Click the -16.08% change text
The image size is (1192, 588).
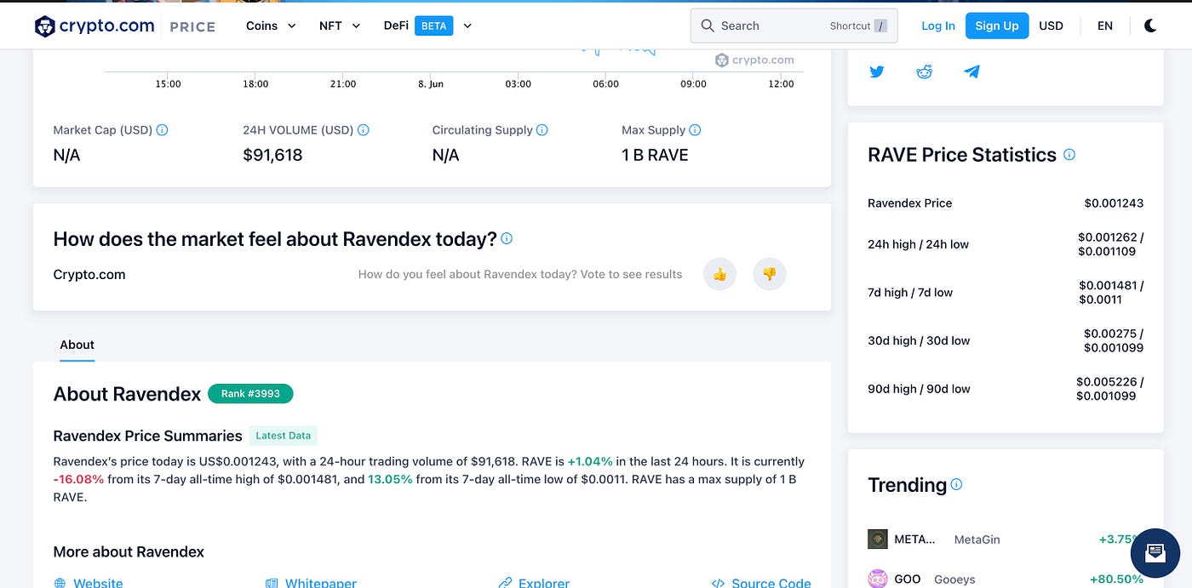tap(78, 479)
